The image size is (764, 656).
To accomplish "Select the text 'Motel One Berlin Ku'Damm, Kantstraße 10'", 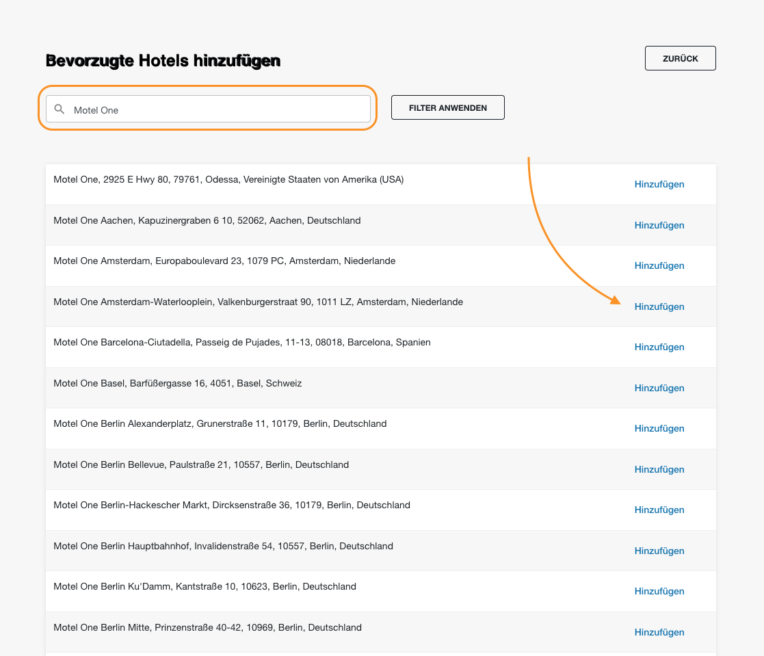I will pos(145,587).
